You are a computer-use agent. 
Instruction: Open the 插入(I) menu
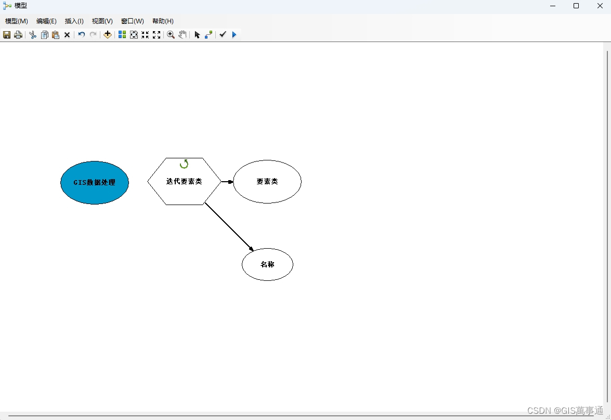click(x=74, y=21)
